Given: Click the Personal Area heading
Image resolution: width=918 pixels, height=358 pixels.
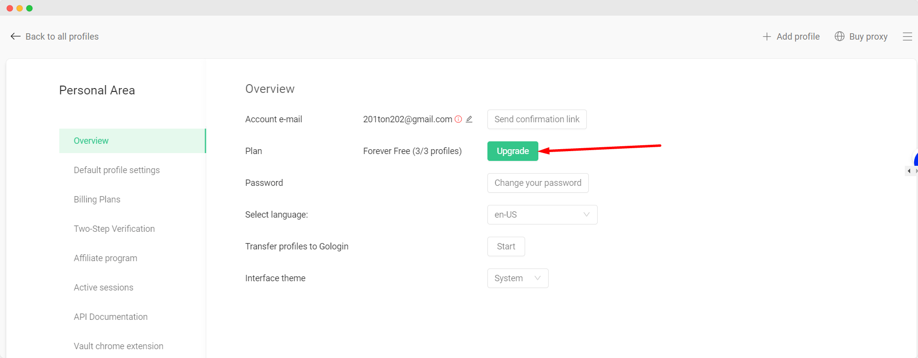Looking at the screenshot, I should tap(97, 90).
